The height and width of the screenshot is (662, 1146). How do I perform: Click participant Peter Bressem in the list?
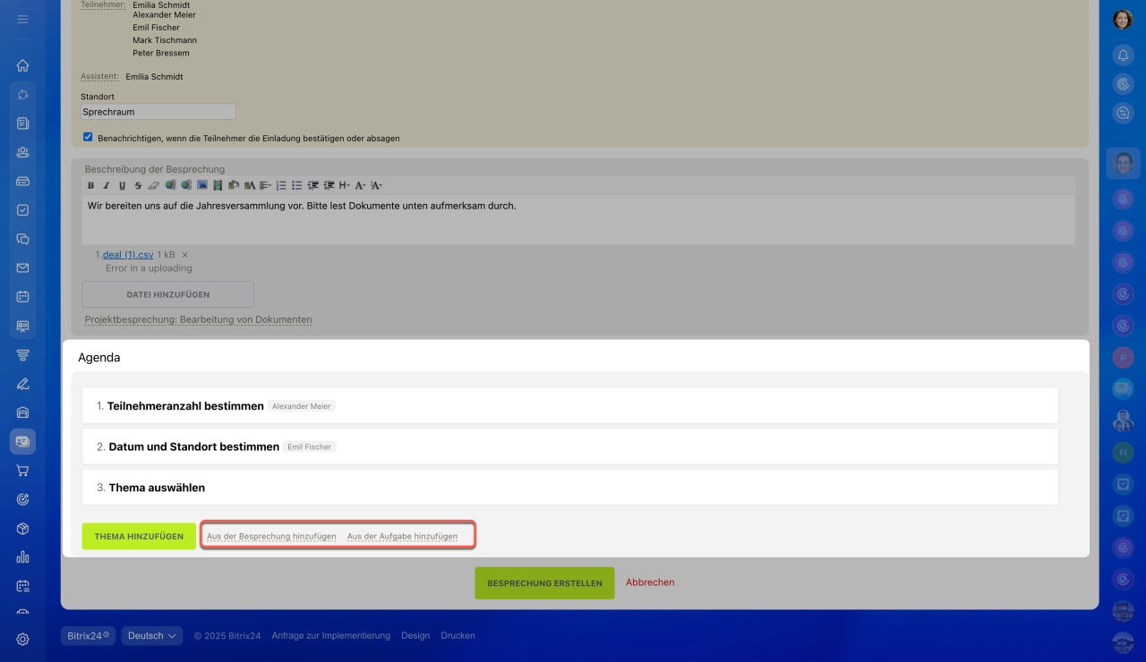coord(161,53)
